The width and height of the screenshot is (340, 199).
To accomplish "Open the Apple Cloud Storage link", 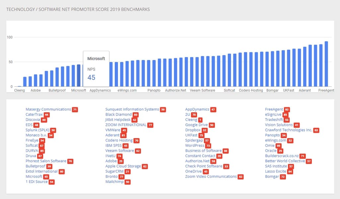I will [x=123, y=166].
